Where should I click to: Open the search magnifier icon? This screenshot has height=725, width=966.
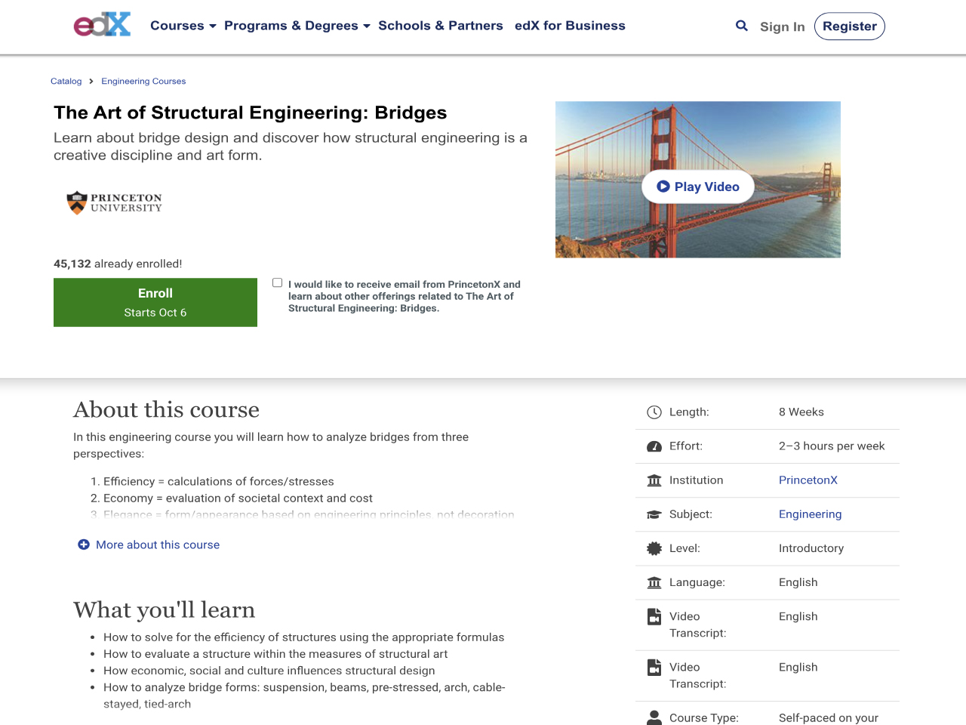tap(742, 26)
